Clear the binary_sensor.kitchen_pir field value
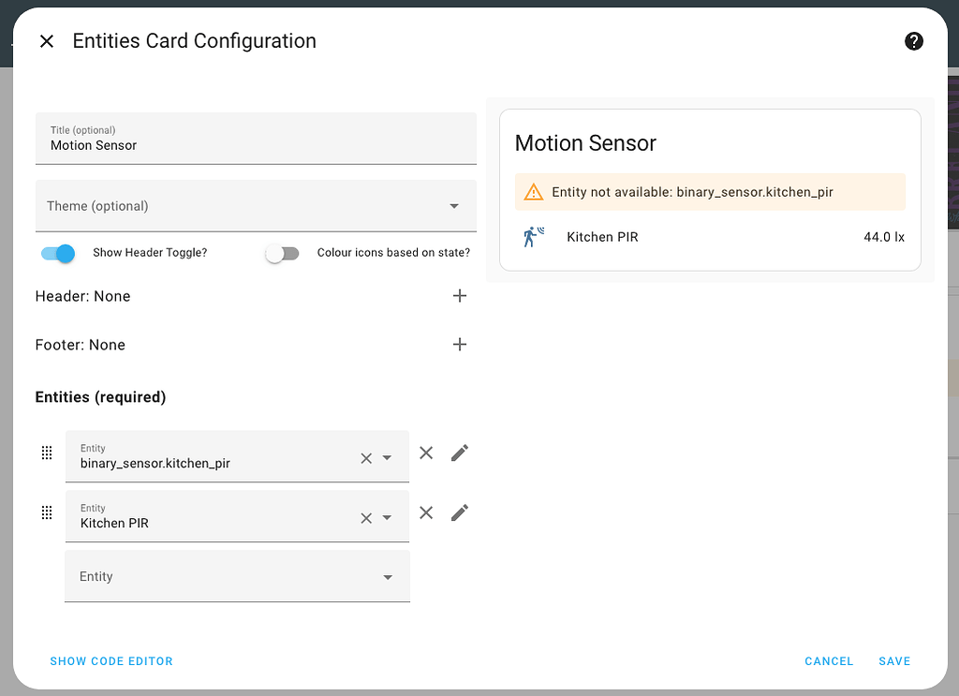Image resolution: width=959 pixels, height=696 pixels. click(x=365, y=456)
